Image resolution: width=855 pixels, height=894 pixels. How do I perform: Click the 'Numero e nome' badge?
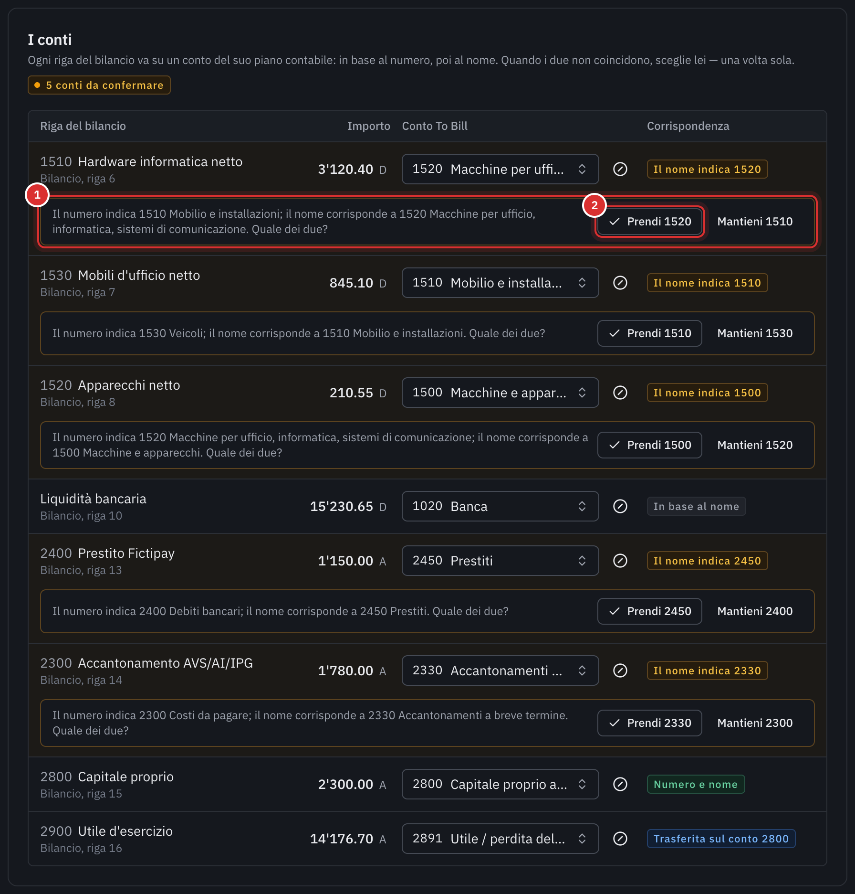(x=696, y=784)
